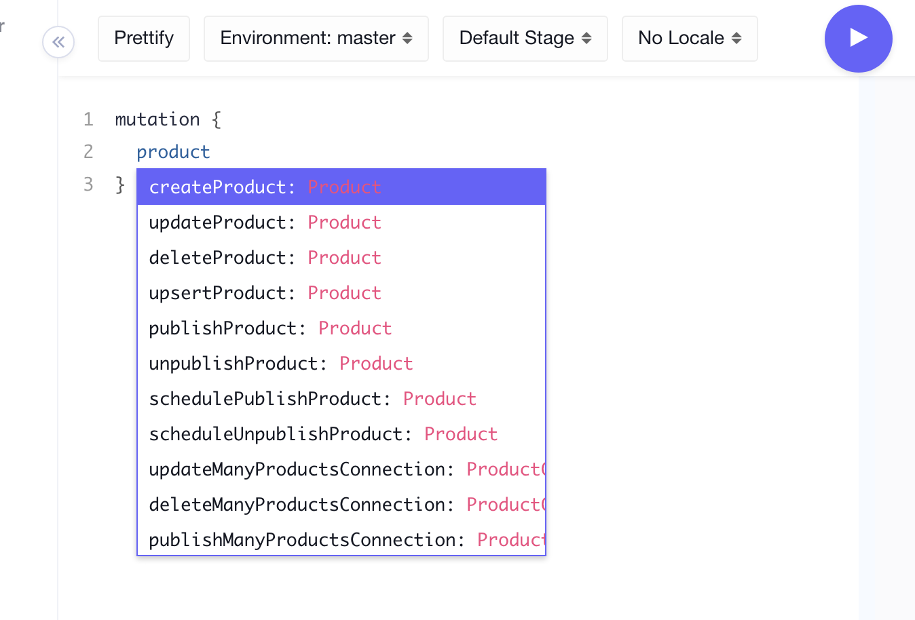Viewport: 915px width, 620px height.
Task: Run the query with the play button
Action: point(858,39)
